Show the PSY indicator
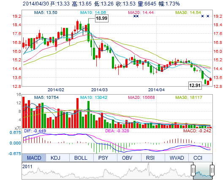This screenshot has width=223, height=180. tap(103, 158)
